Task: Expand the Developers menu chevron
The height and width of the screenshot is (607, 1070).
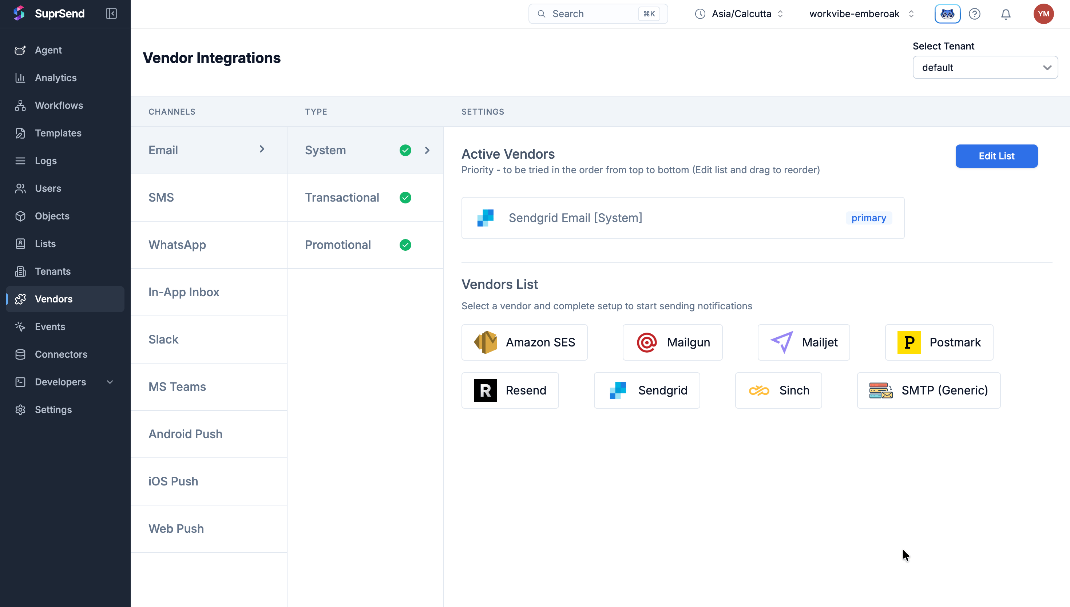Action: pyautogui.click(x=110, y=382)
